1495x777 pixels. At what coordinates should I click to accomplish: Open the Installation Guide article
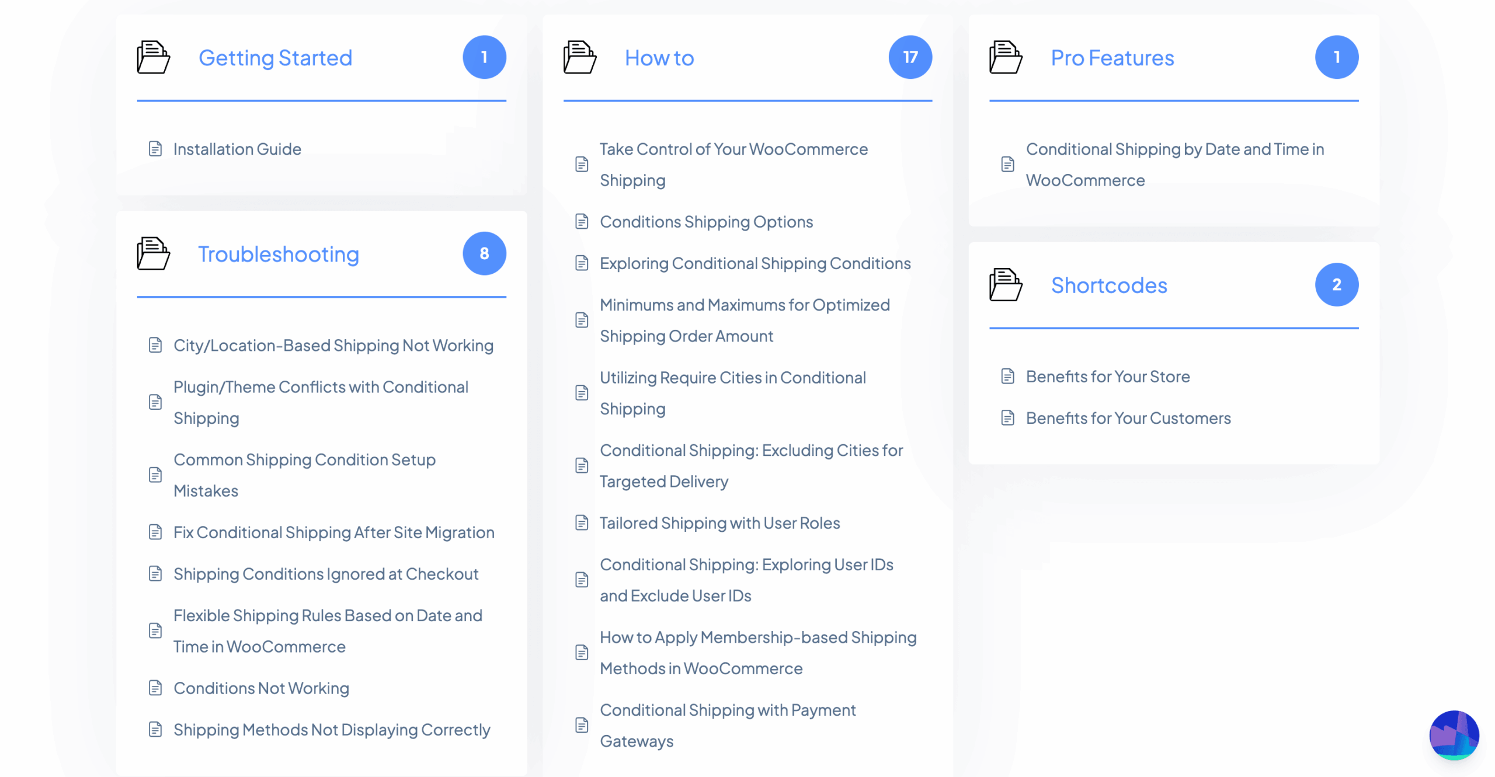[237, 149]
